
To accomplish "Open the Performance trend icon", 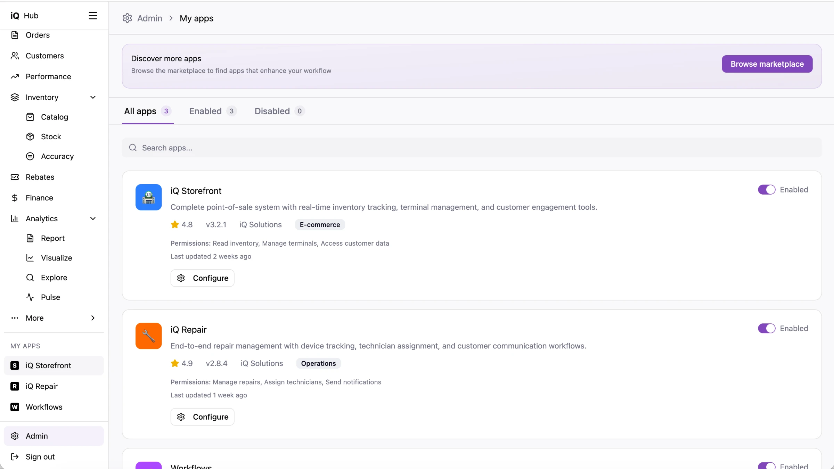I will click(x=15, y=76).
